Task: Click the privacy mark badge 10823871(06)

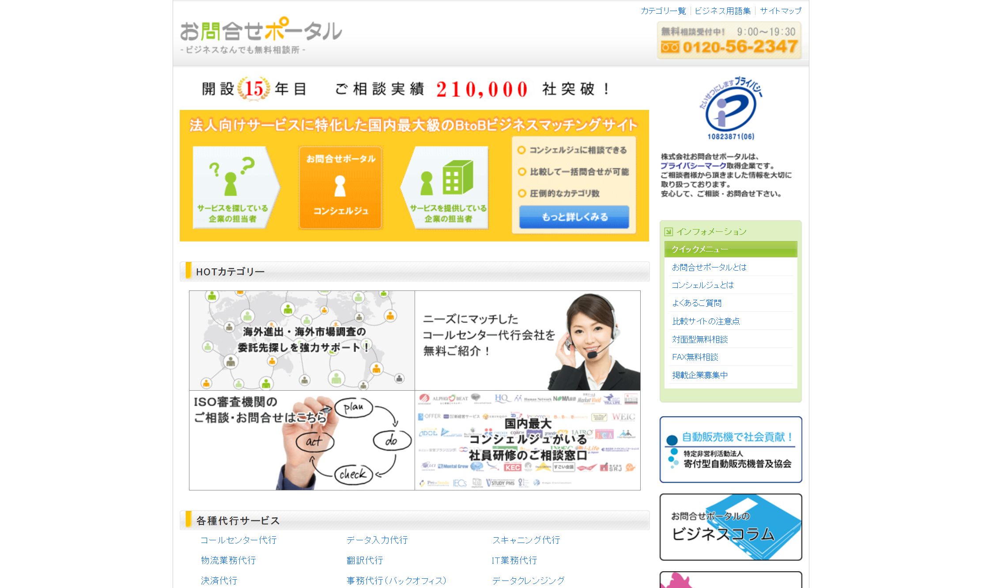Action: 731,109
